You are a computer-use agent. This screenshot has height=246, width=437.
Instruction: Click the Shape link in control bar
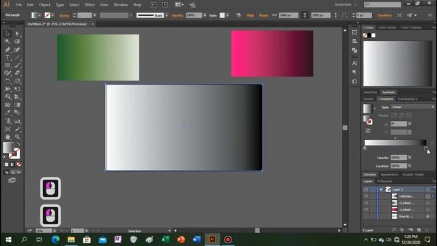[x=263, y=15]
